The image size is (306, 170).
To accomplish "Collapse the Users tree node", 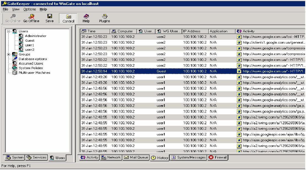I will click(x=8, y=31).
